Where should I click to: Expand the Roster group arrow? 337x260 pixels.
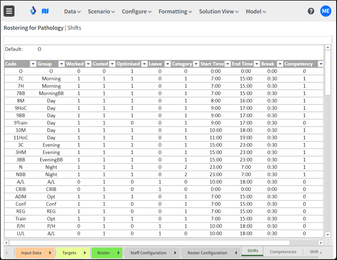click(x=119, y=253)
